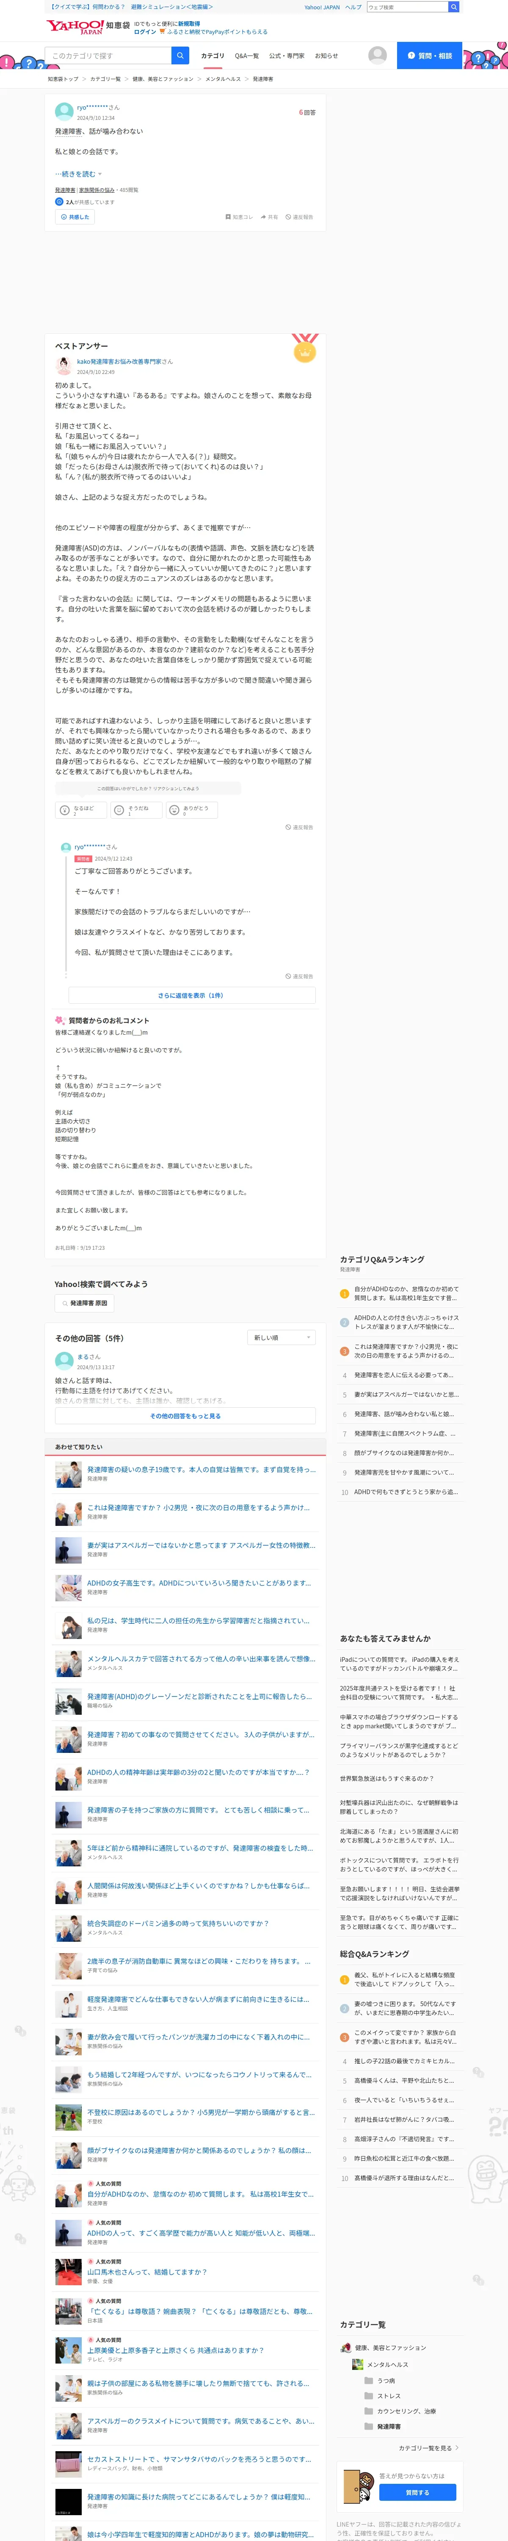
Task: Expand the question with …続きを読む
Action: pyautogui.click(x=78, y=174)
